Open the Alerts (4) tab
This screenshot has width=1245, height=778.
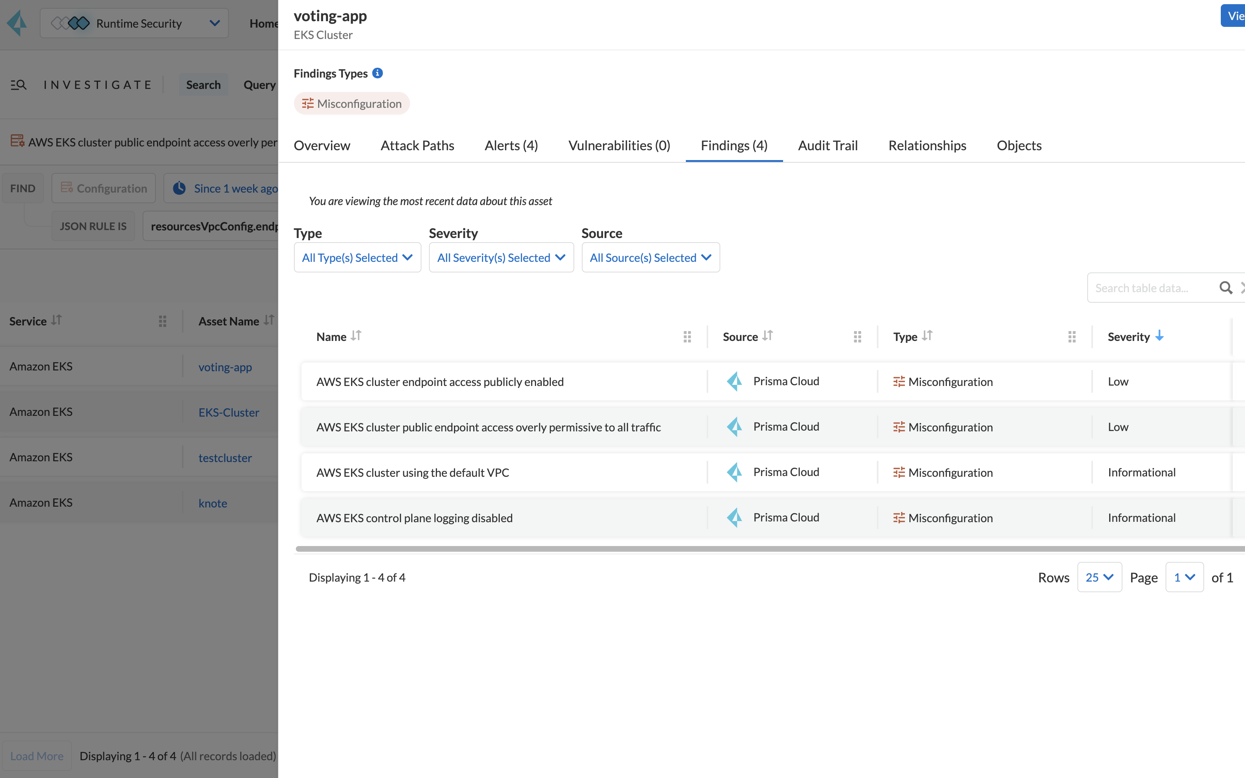pos(511,146)
